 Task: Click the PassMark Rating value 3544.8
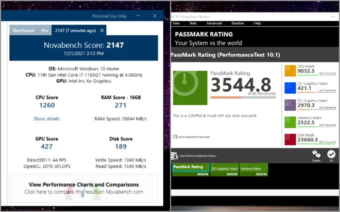(241, 85)
